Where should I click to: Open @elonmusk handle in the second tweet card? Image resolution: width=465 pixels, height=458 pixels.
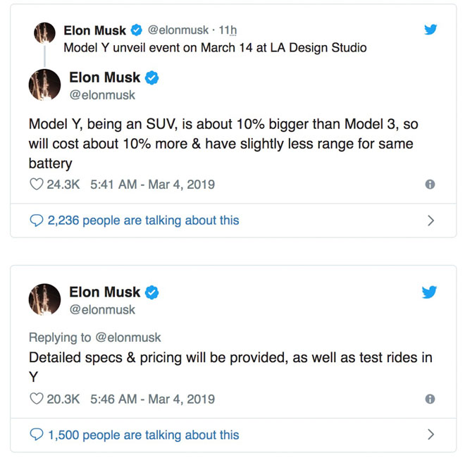[102, 309]
